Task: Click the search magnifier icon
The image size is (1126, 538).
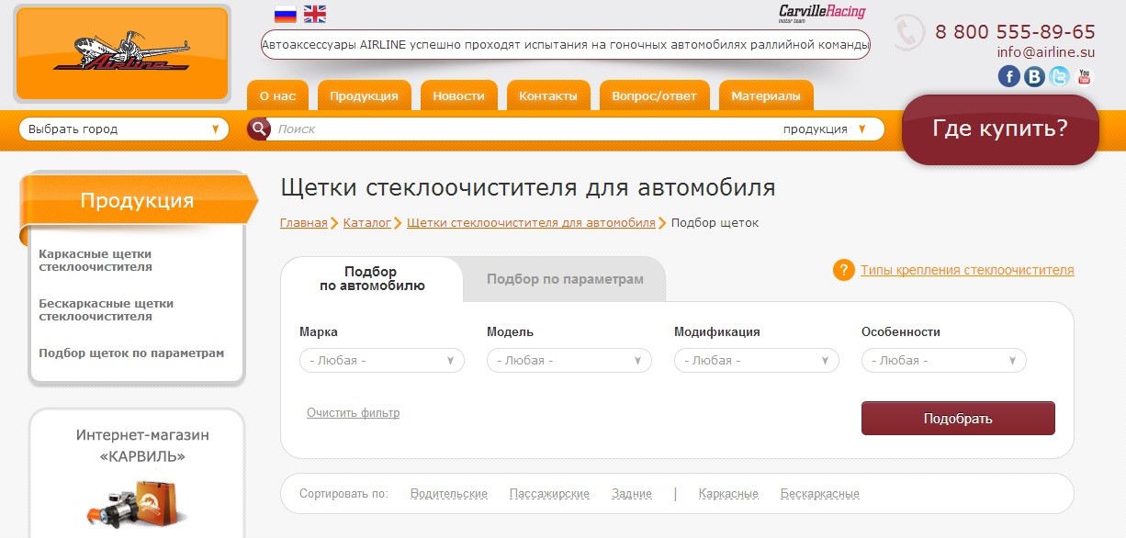Action: (260, 129)
